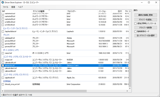Maximize the Driver Store Explorer window
This screenshot has height=97, width=160.
(x=149, y=2)
